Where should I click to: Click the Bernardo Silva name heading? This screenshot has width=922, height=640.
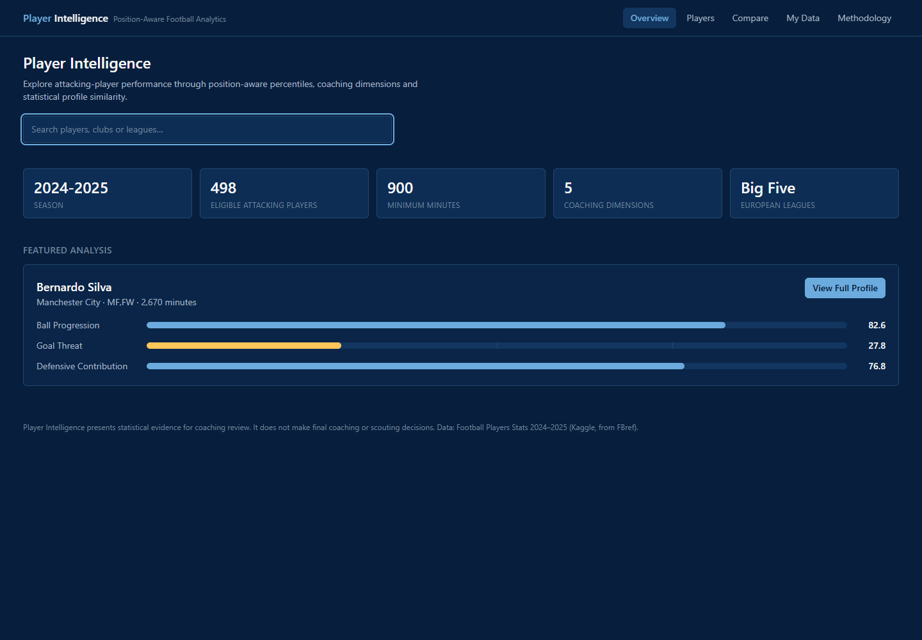point(74,287)
